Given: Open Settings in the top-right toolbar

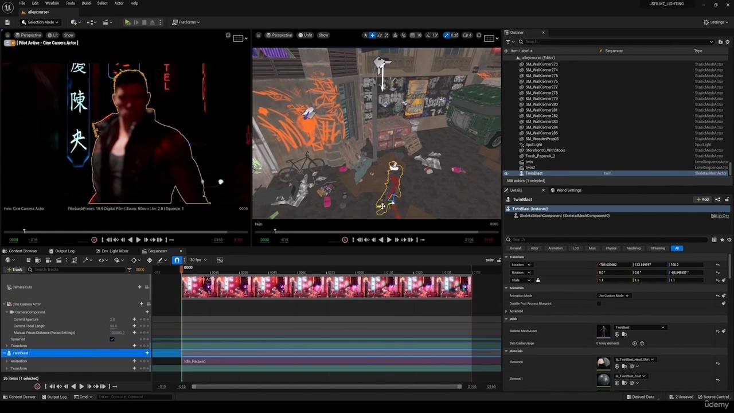Looking at the screenshot, I should tap(715, 22).
